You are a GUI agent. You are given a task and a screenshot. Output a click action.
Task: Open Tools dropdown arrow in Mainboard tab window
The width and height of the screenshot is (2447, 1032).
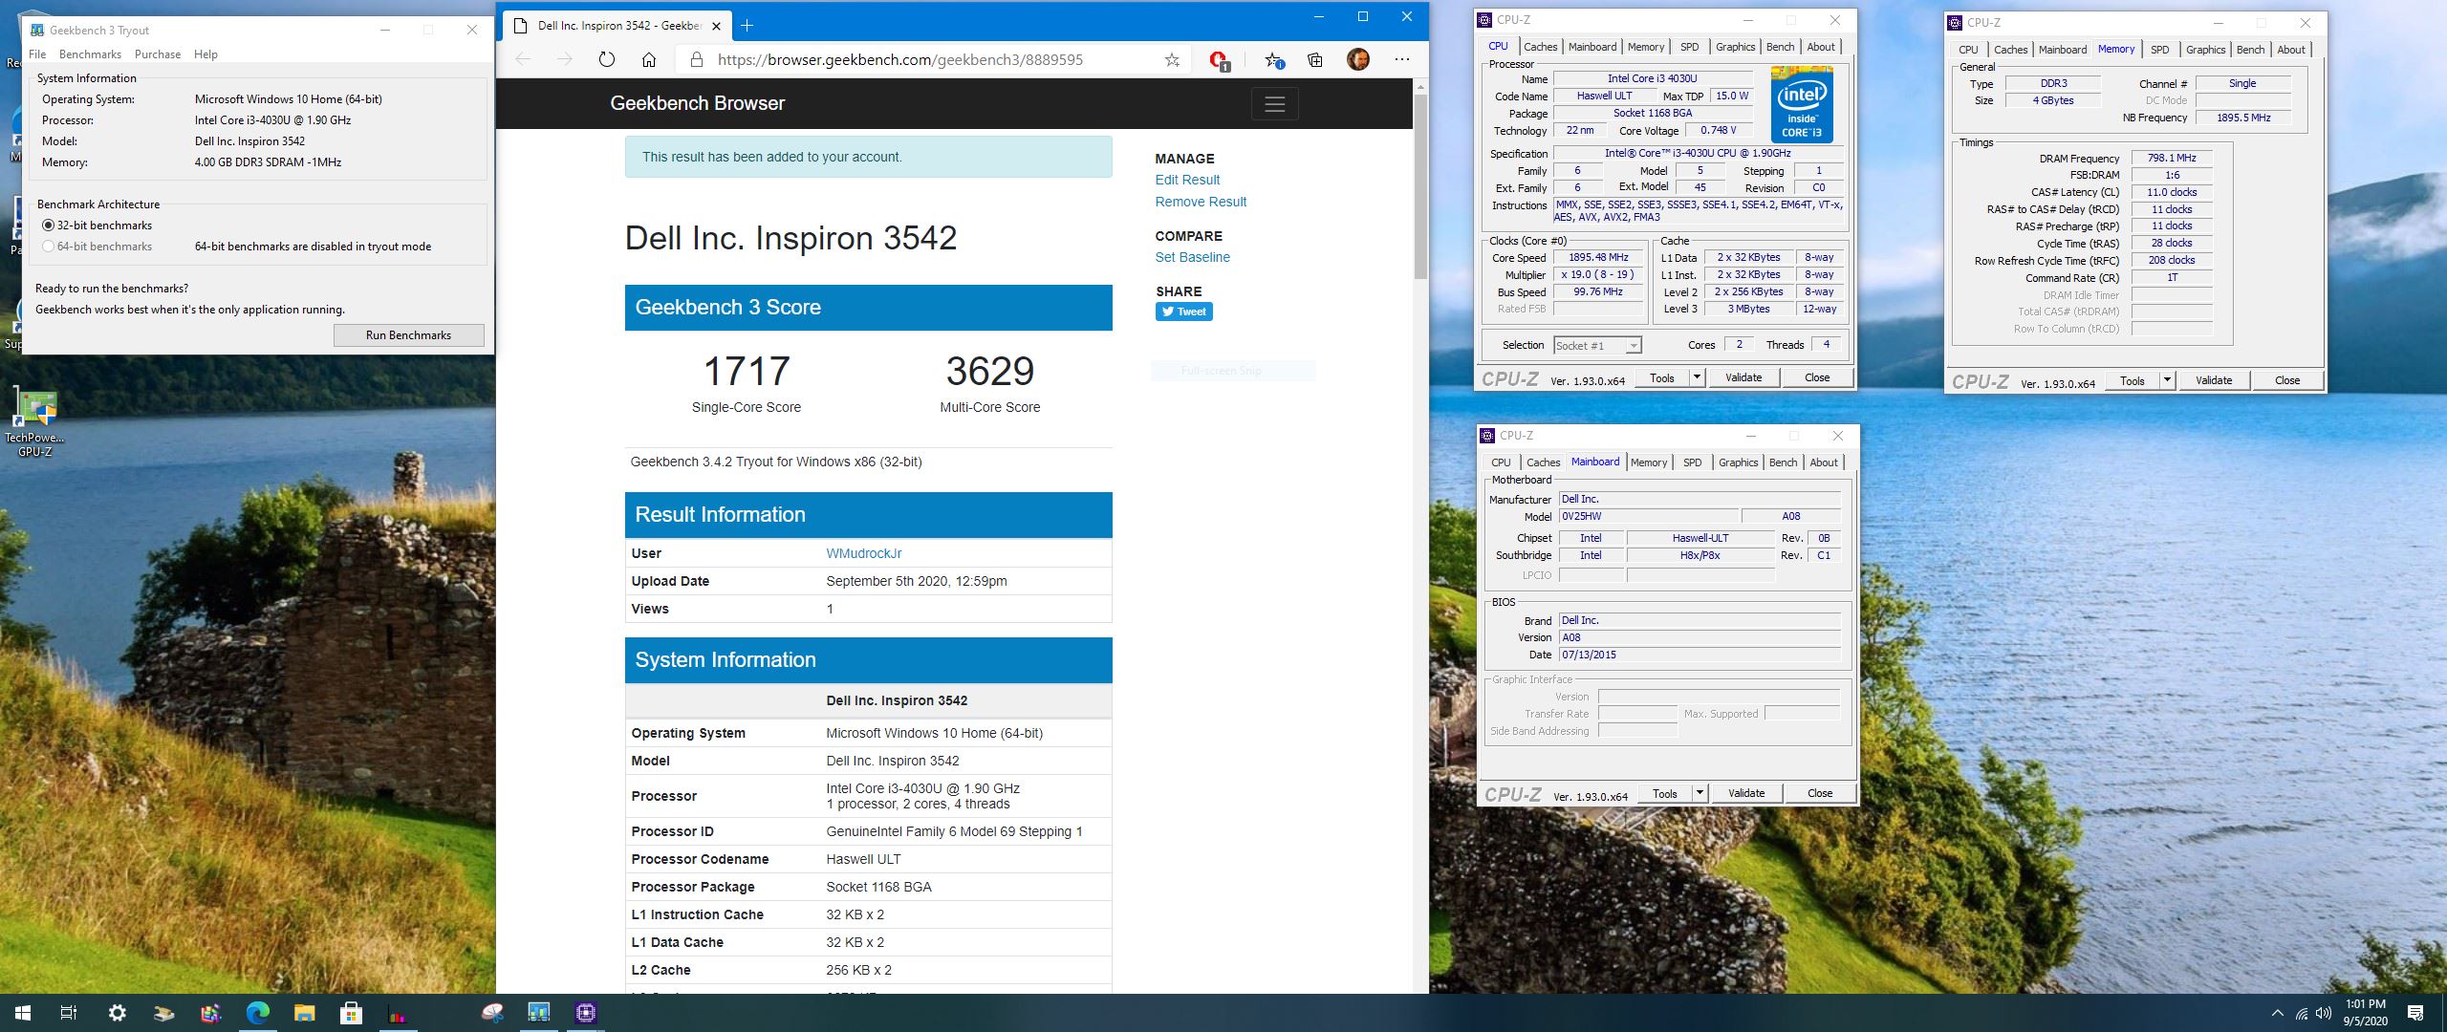click(1700, 793)
